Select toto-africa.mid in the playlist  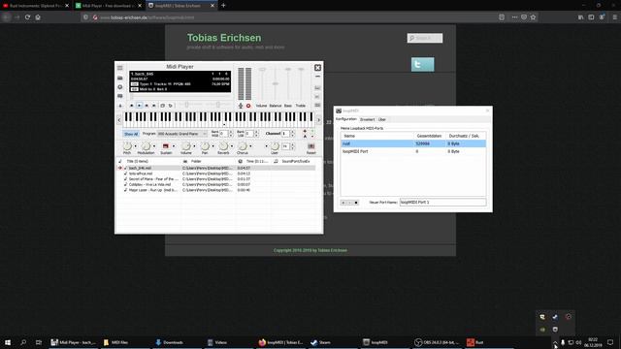[x=141, y=174]
